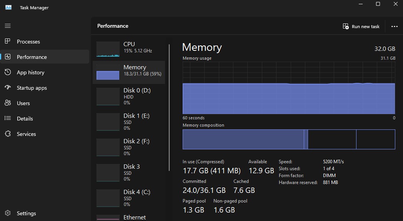
Task: Open the Startup apps page
Action: 45,88
